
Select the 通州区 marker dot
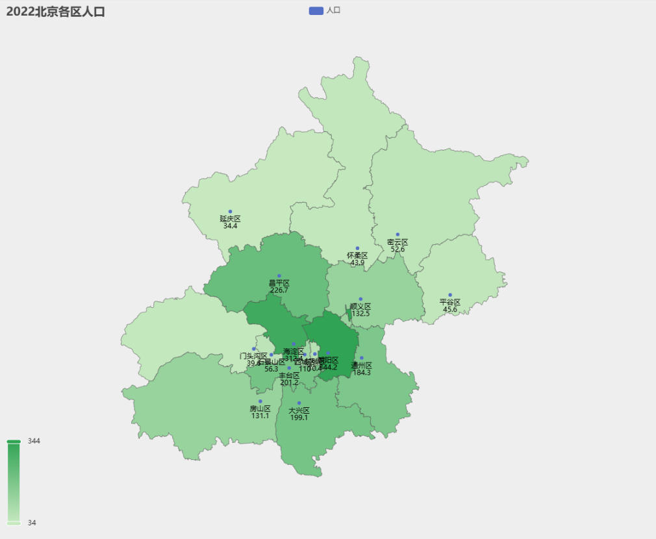[362, 358]
